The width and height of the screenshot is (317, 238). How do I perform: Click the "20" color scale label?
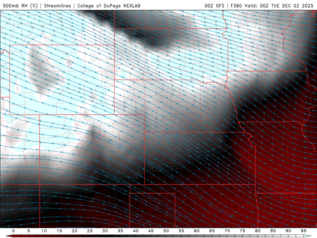(74, 231)
